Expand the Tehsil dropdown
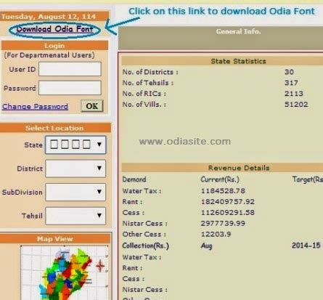This screenshot has width=323, height=300. tap(75, 216)
